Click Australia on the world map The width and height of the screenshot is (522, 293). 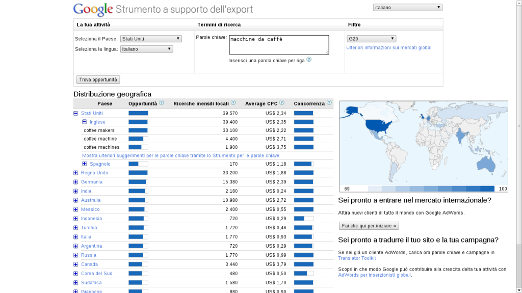coord(486,164)
